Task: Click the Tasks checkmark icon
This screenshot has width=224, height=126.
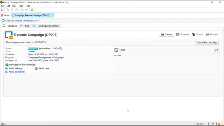Action: coord(116,50)
